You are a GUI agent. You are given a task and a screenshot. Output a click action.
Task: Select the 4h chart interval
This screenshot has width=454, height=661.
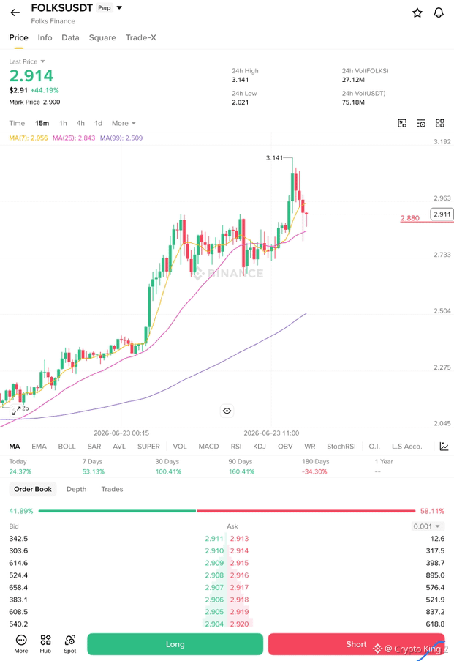[x=80, y=123]
